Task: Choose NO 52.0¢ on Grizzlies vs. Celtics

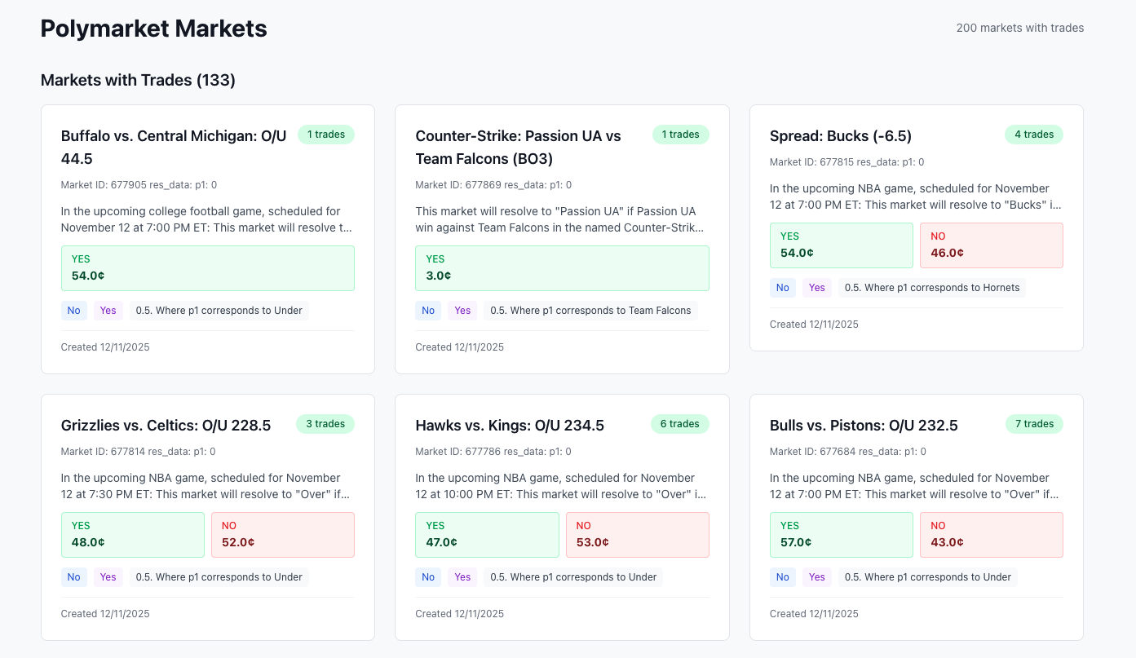Action: (282, 535)
